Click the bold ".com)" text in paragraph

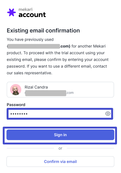(65, 46)
